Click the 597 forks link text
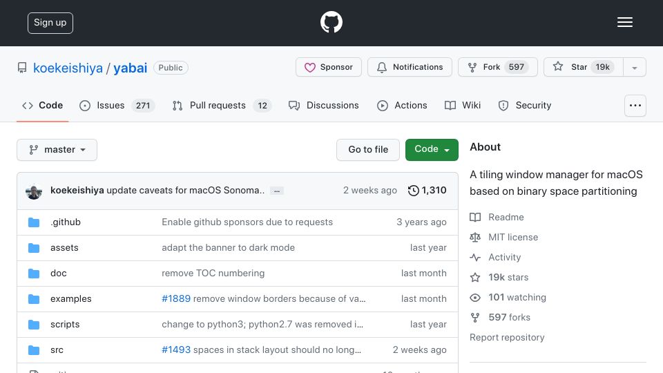 509,318
